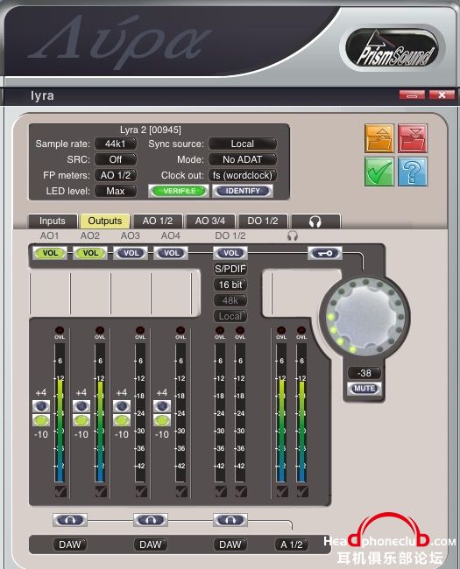Toggle the DO 1/2 VOL button

tap(230, 253)
